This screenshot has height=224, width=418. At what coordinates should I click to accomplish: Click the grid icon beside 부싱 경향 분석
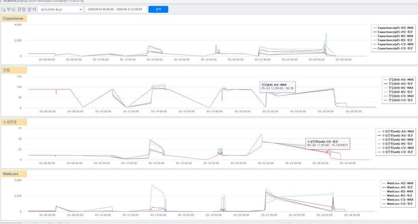[3, 9]
